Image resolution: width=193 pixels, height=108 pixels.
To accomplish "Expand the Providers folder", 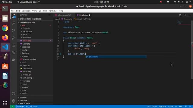I will coord(27,37).
